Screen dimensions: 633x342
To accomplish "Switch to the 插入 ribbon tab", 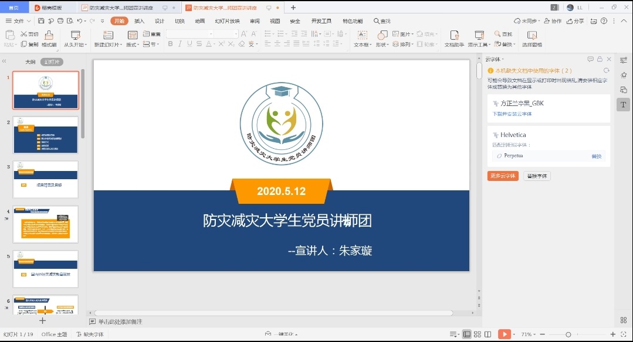I will tap(139, 21).
